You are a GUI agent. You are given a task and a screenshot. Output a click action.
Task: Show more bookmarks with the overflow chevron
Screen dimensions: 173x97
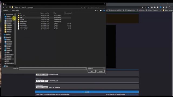pos(160,10)
